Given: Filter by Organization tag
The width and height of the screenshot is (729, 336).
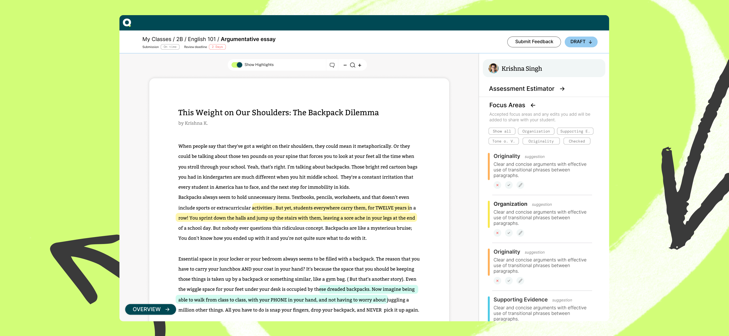Looking at the screenshot, I should click(x=536, y=131).
